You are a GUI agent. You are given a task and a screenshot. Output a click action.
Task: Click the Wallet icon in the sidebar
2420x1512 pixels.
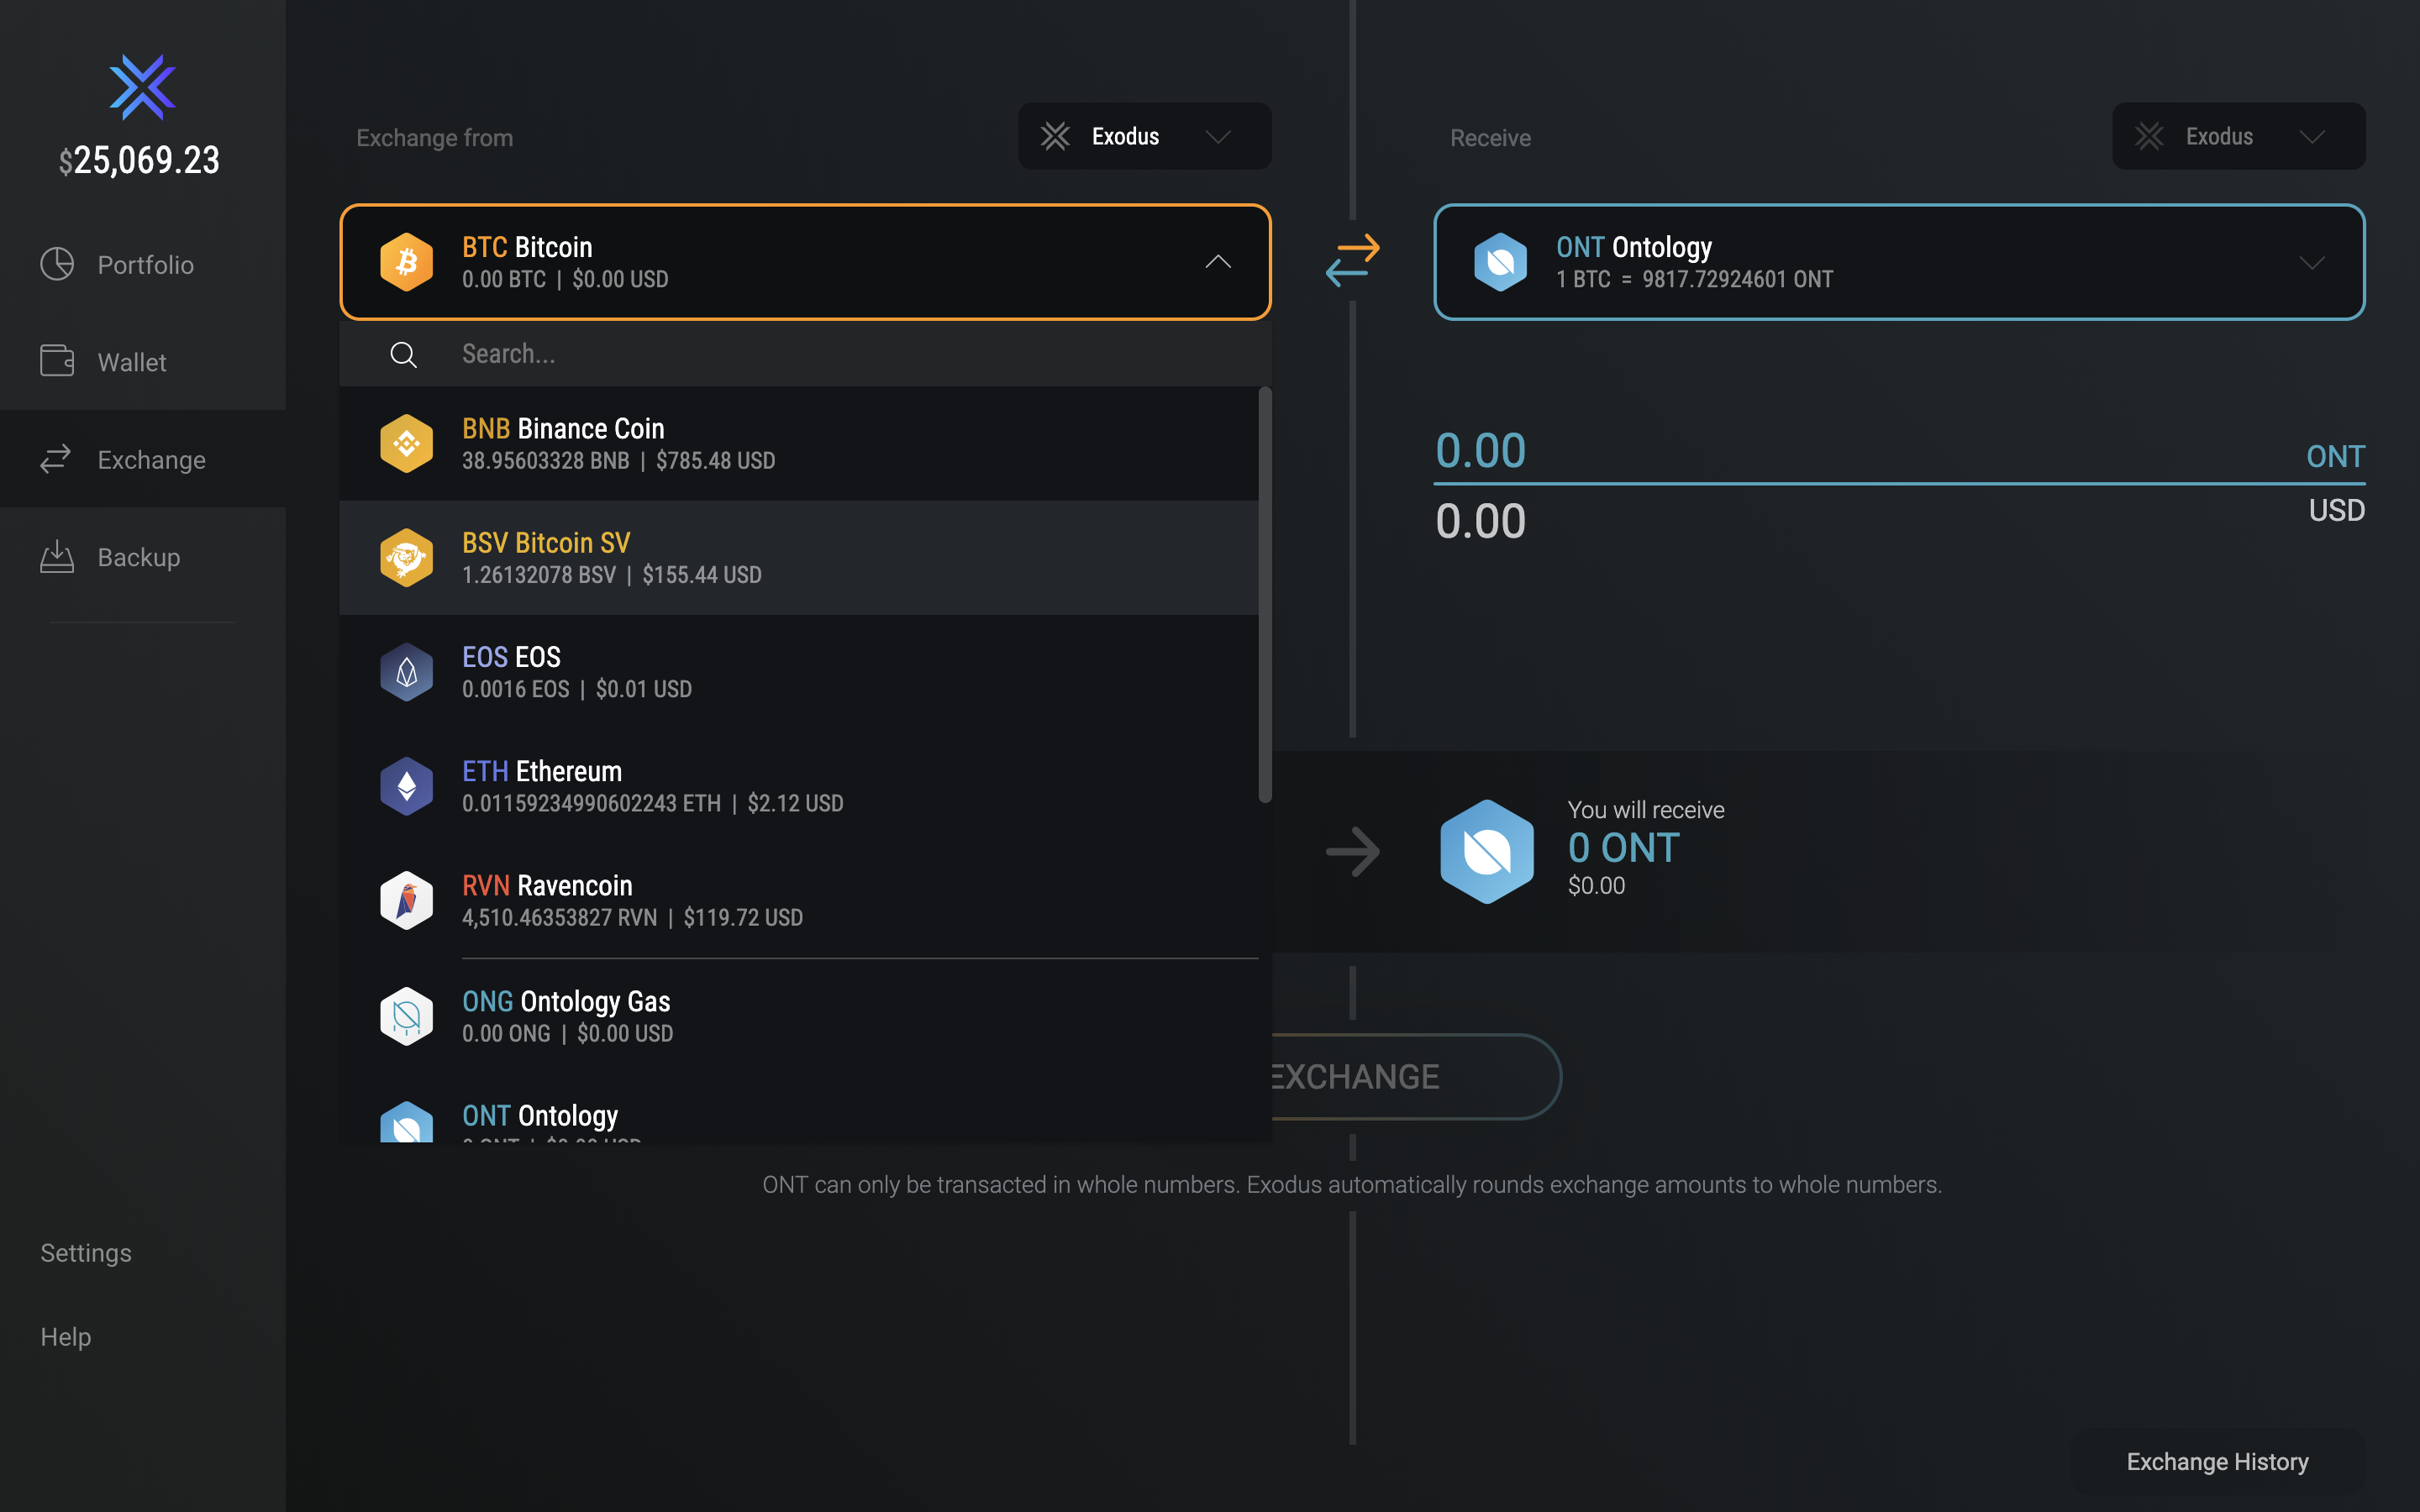[57, 361]
